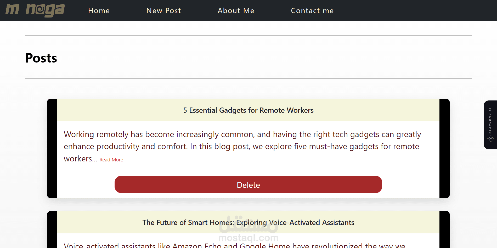
Task: Go to the Home page
Action: tap(99, 11)
